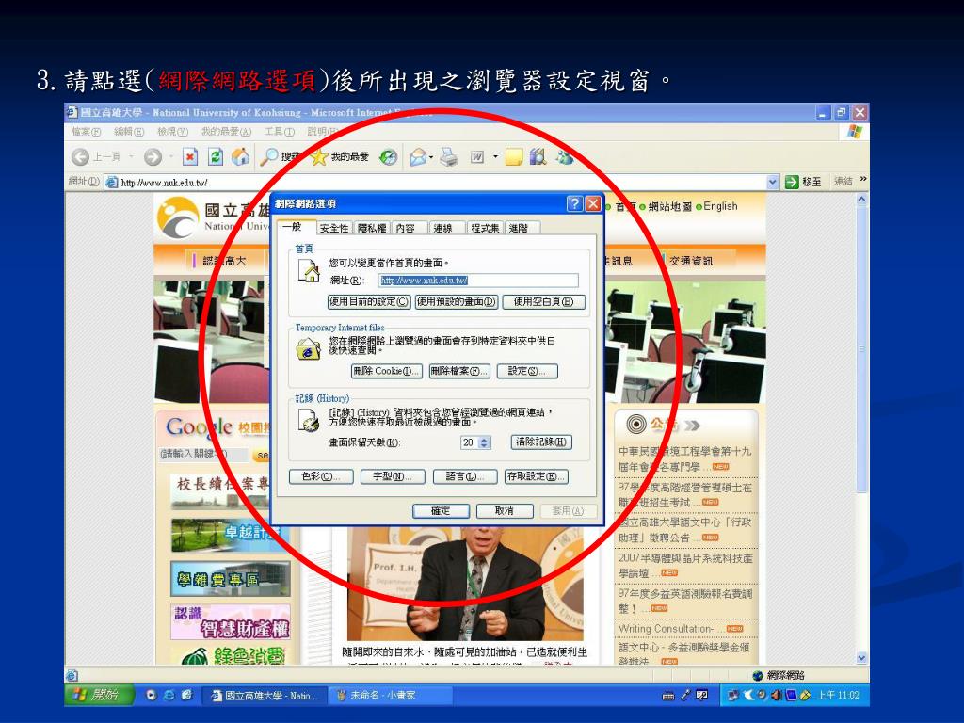
Task: Switch to the 安全性 tab
Action: pyautogui.click(x=334, y=228)
